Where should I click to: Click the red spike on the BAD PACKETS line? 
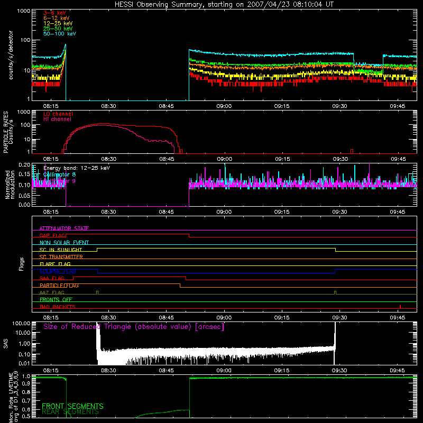point(400,307)
